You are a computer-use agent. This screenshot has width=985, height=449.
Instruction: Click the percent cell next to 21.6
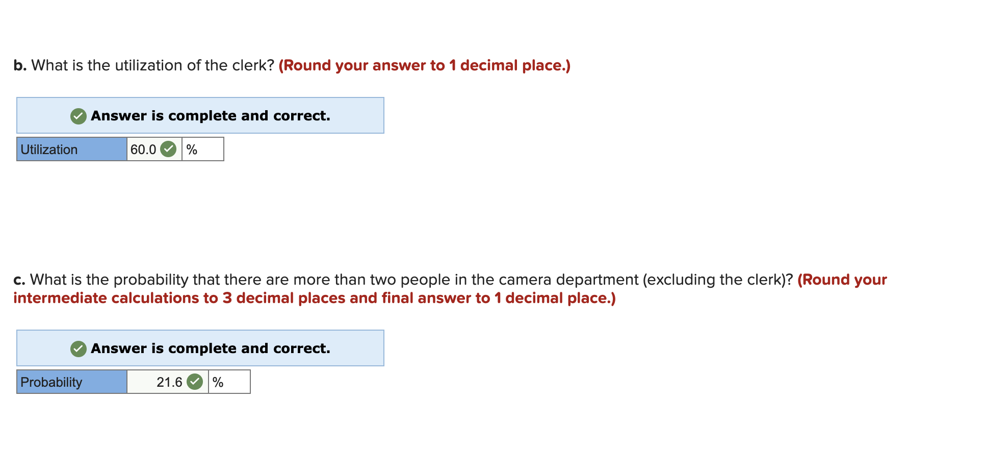tap(229, 381)
